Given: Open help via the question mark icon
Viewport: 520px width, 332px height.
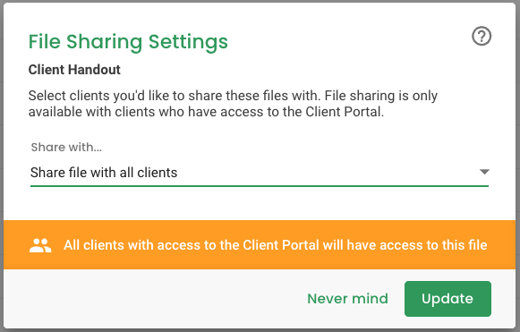Looking at the screenshot, I should (x=482, y=36).
